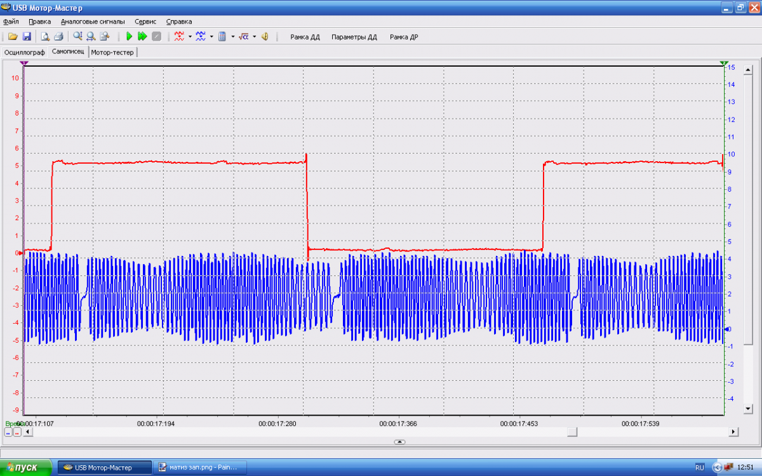This screenshot has height=476, width=762.
Task: Open the dropdown next to the calculator icon
Action: [x=233, y=37]
